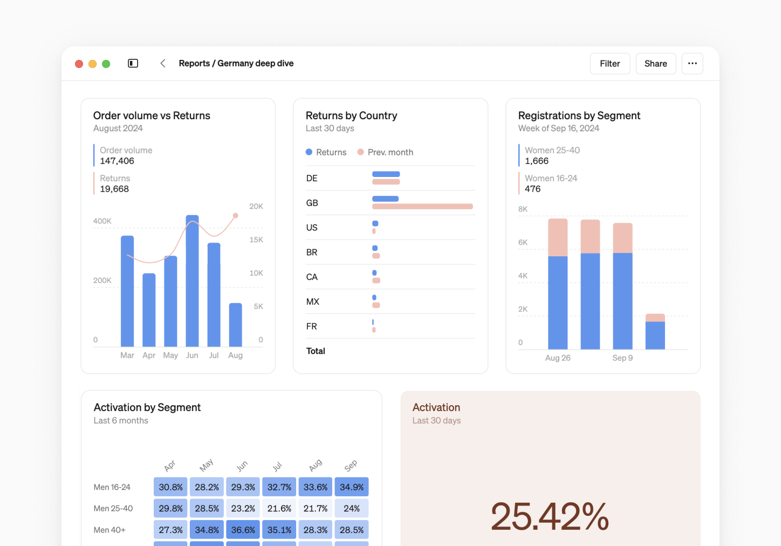The image size is (781, 546).
Task: Click the Aug bar in order volume chart
Action: point(235,325)
